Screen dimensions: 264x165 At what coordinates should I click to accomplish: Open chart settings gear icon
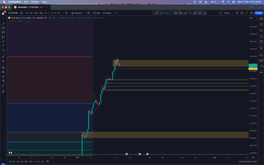pos(242,13)
